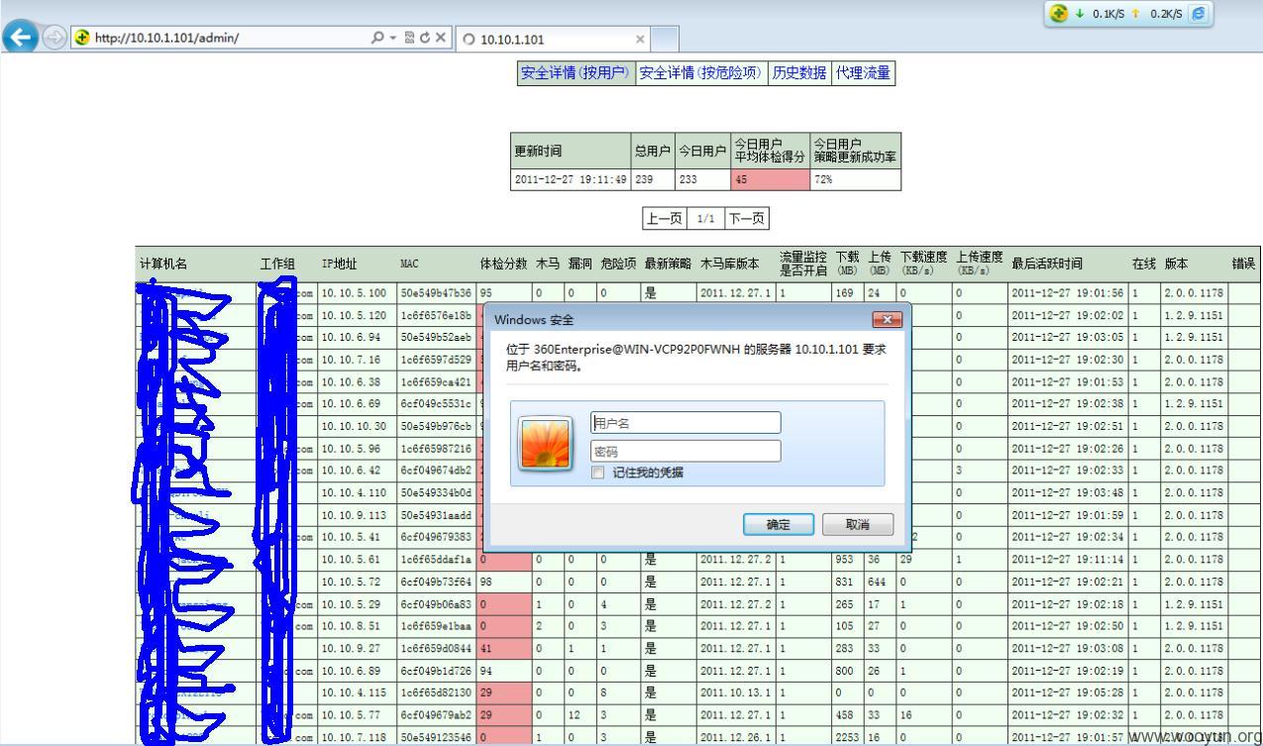Click 下一页 next page link
This screenshot has width=1263, height=746.
747,218
